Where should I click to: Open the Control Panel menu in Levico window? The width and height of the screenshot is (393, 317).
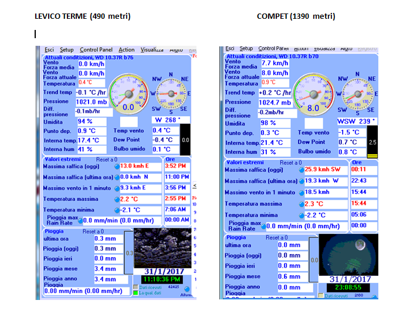pyautogui.click(x=96, y=50)
